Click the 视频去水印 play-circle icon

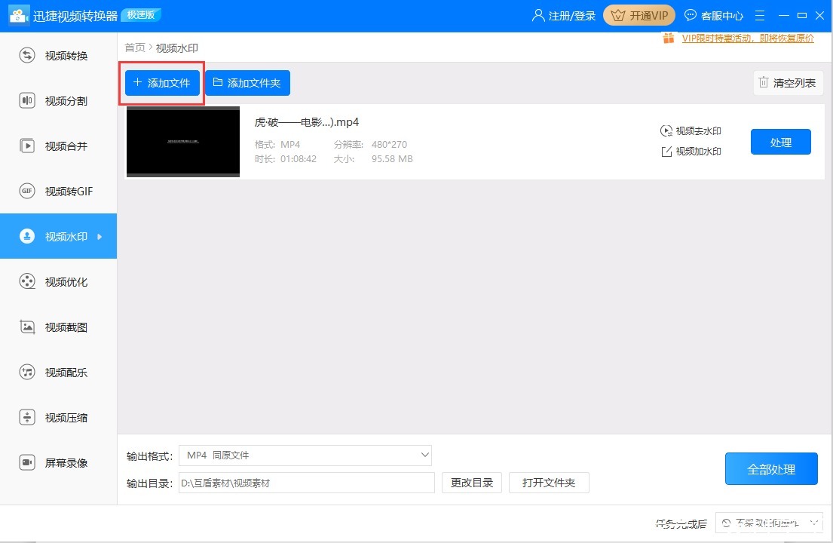tap(666, 130)
